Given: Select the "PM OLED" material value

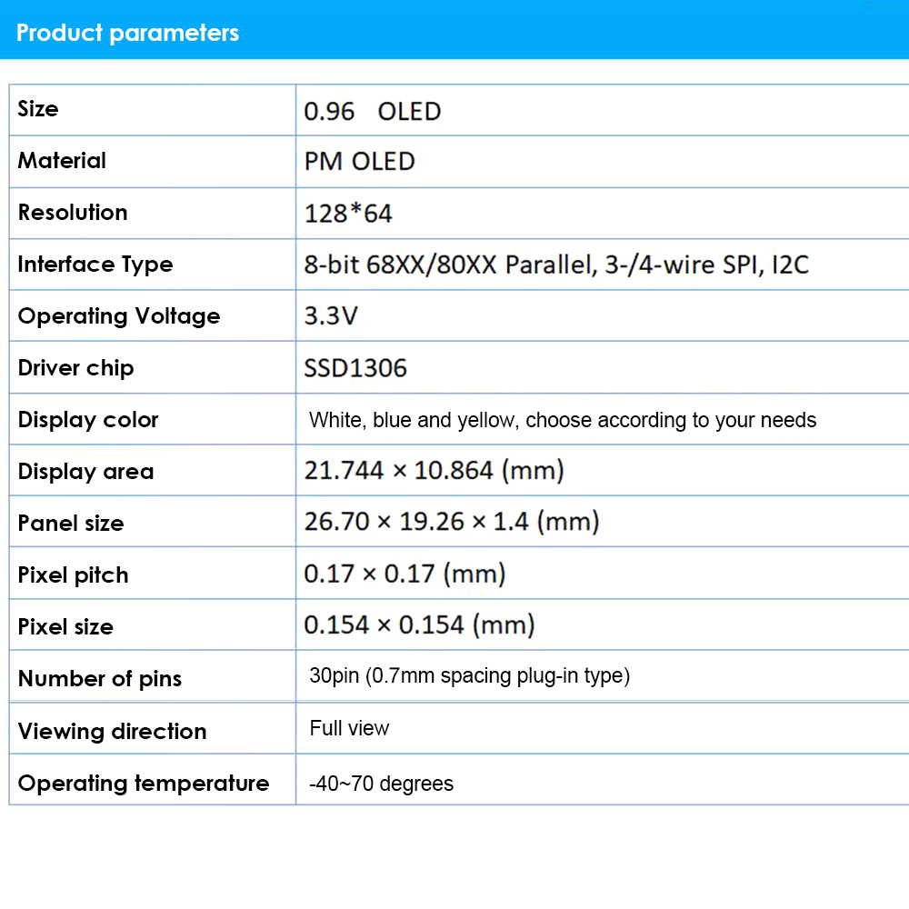Looking at the screenshot, I should pos(360,162).
